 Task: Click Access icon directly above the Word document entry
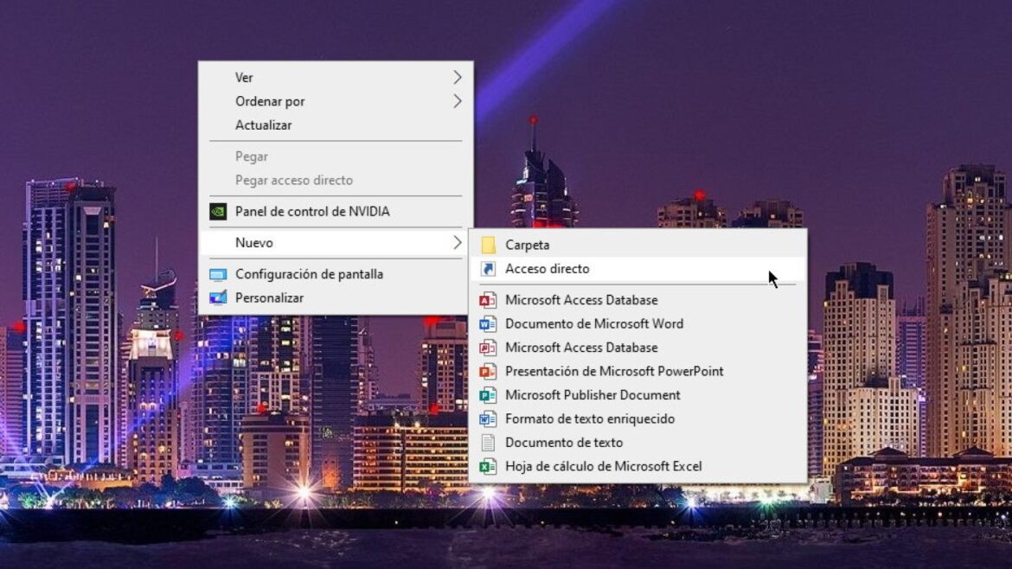point(488,300)
